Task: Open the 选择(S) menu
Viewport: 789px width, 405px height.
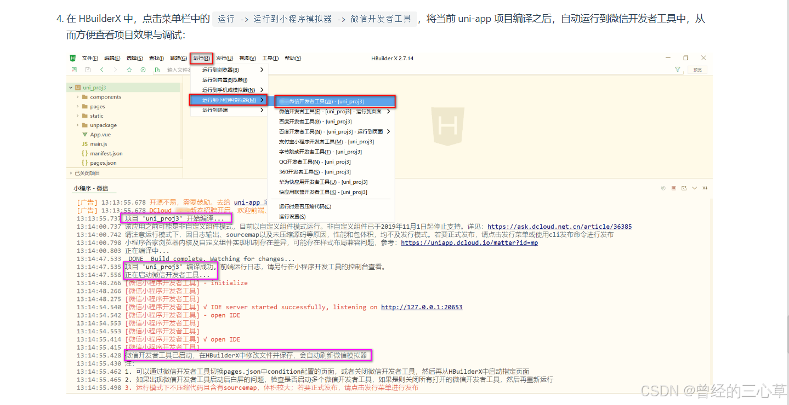Action: [134, 58]
